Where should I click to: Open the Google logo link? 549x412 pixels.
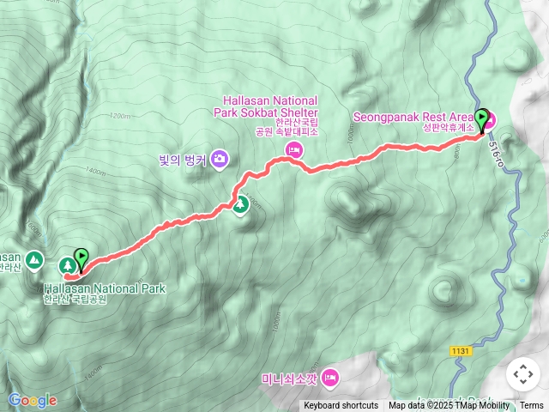click(x=33, y=400)
